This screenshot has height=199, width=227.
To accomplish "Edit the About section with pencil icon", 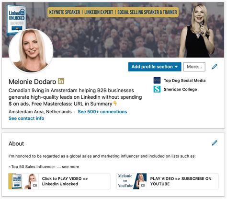I will coord(215,143).
